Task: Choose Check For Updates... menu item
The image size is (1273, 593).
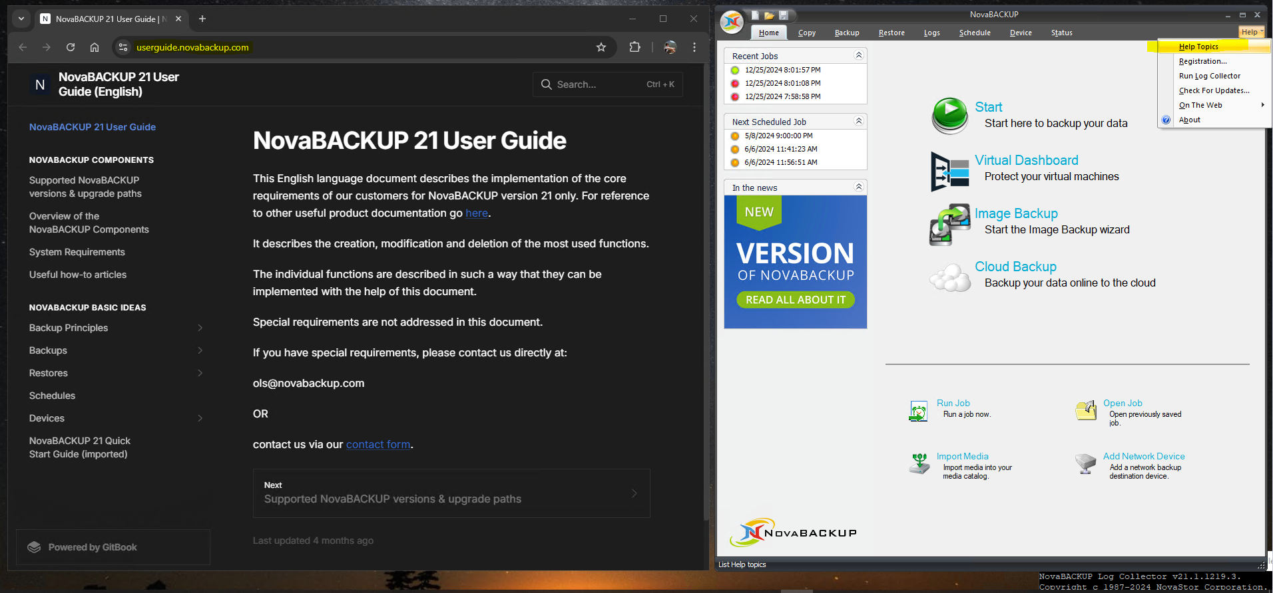Action: 1214,90
